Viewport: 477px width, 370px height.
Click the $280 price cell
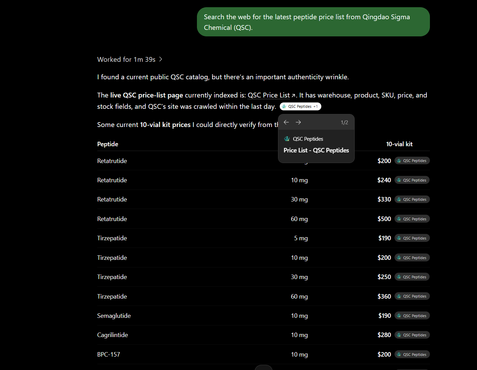click(x=384, y=335)
